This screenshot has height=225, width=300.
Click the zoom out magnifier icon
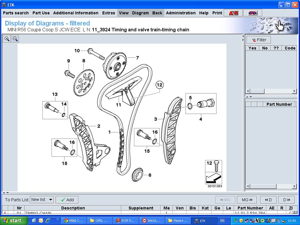pos(15,39)
